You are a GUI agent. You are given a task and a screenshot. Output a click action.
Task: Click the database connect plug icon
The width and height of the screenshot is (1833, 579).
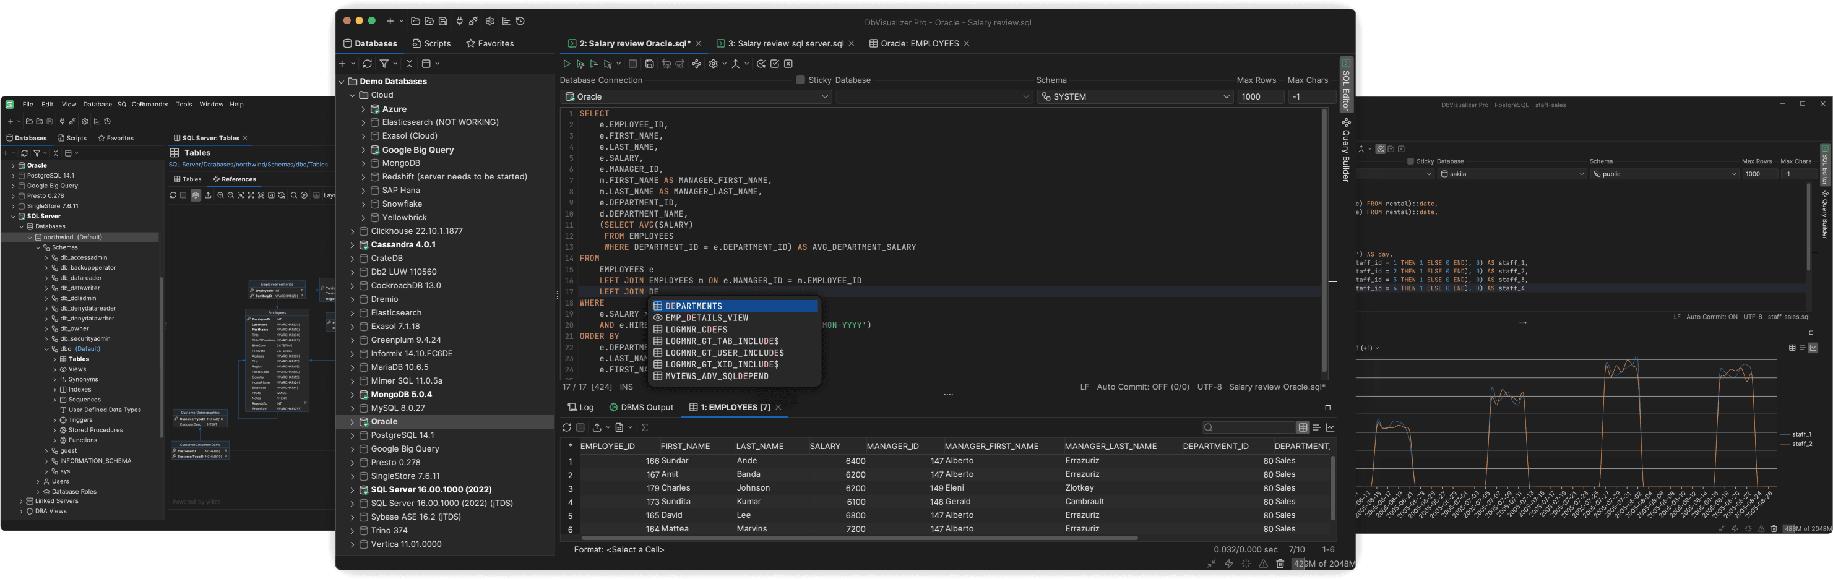coord(459,21)
